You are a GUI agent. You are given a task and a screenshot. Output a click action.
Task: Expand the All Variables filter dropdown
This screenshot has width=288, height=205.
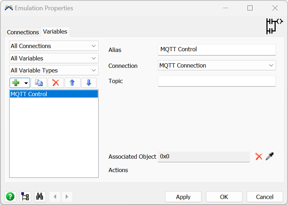[x=54, y=58]
